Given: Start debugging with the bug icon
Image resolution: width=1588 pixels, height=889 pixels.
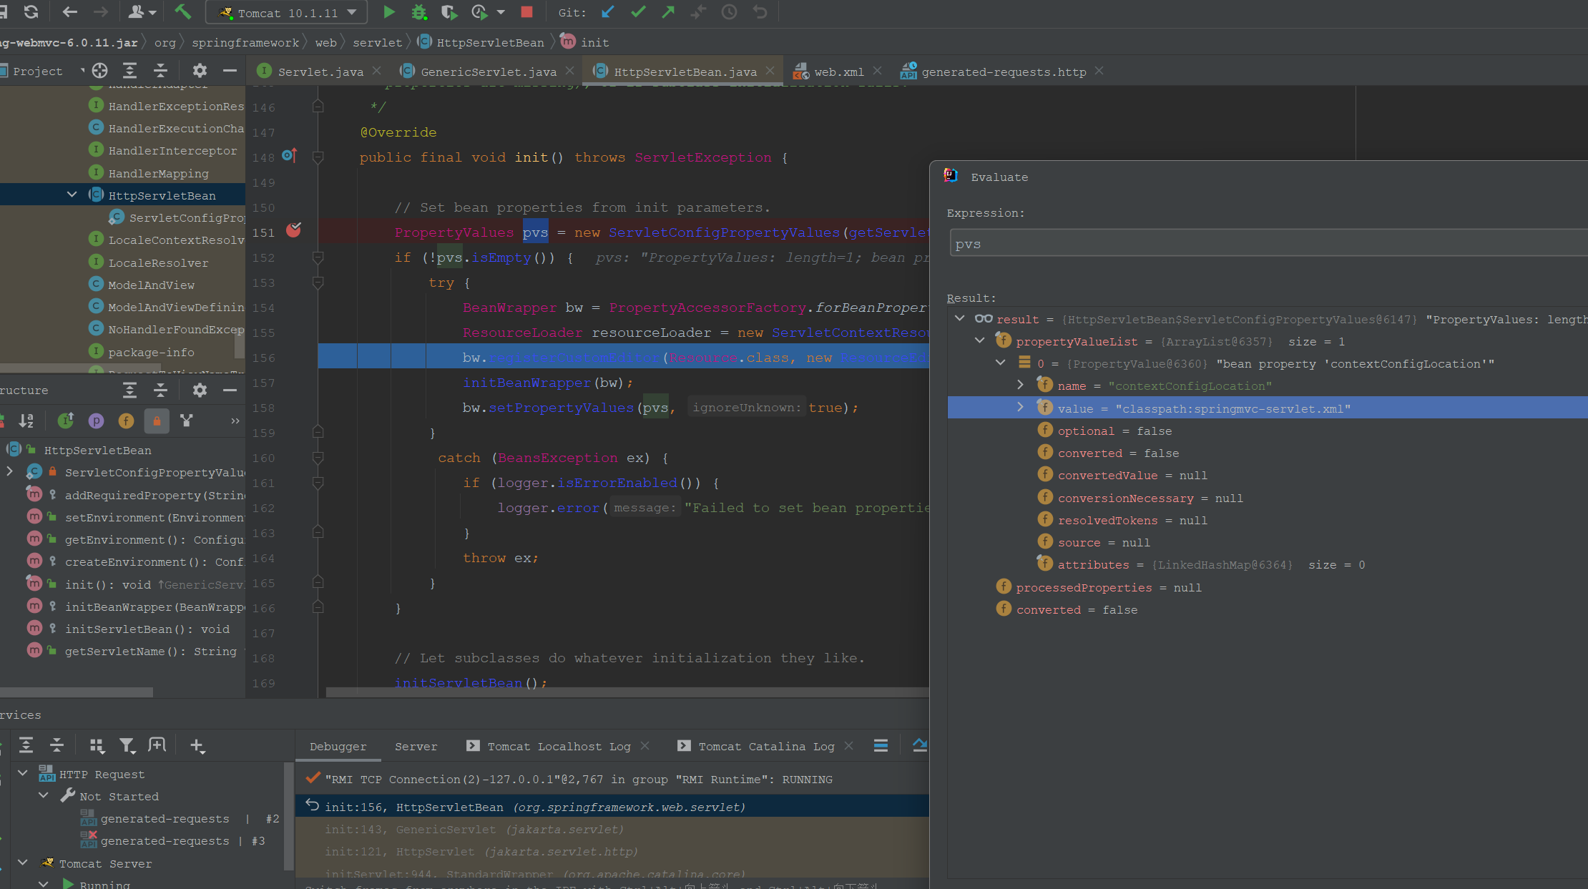Looking at the screenshot, I should pos(419,12).
